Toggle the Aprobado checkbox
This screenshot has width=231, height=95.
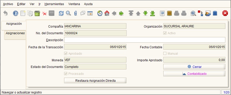click(66, 54)
